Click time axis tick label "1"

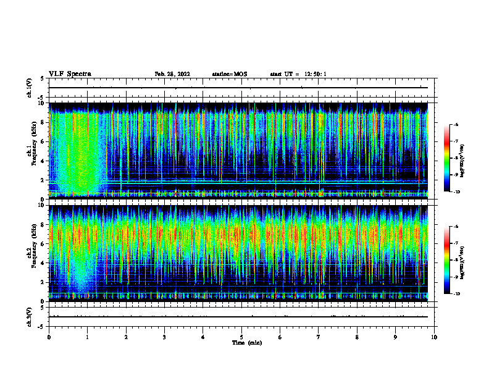coord(87,337)
